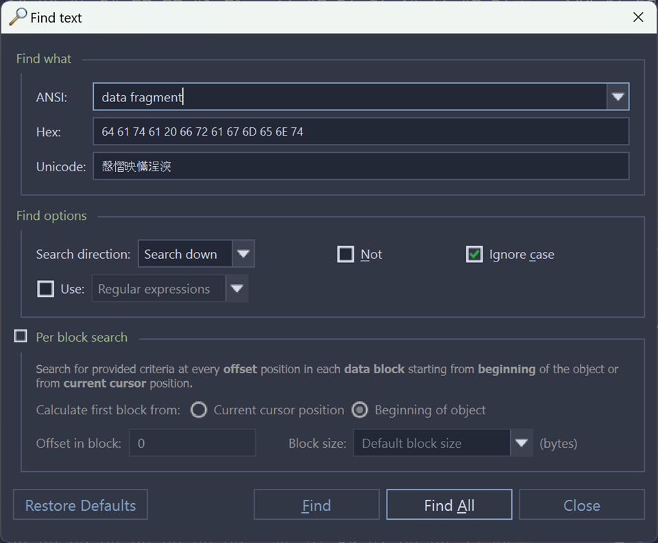Click the Restore Defaults button

click(80, 505)
